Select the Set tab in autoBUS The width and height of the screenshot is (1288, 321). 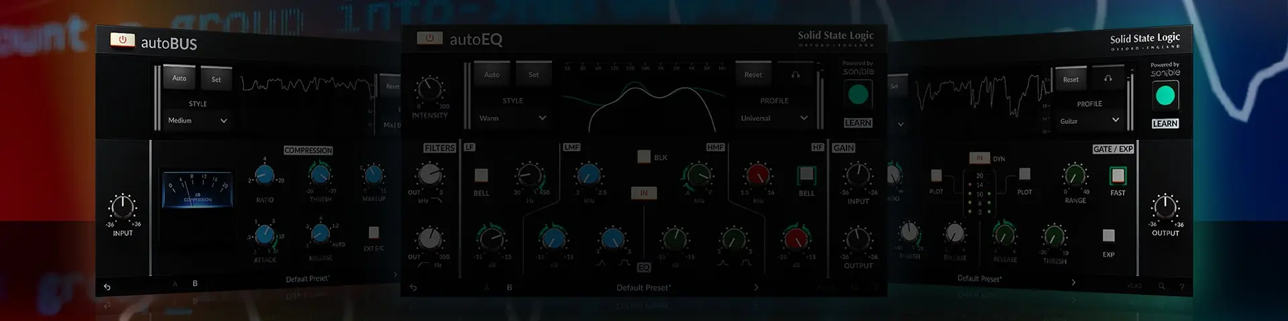(216, 80)
